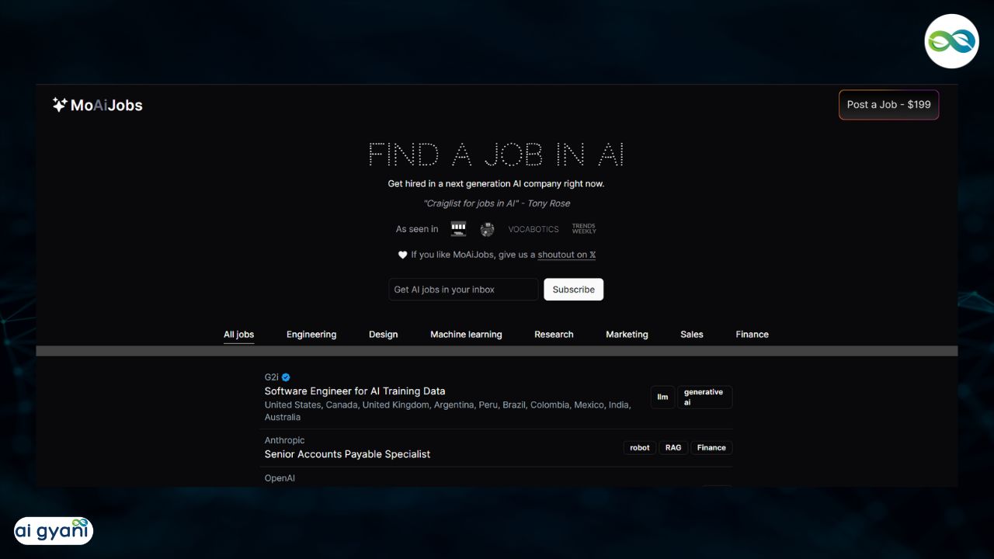Screen dimensions: 994x559
Task: Click the first As seen in publication logo
Action: [458, 229]
